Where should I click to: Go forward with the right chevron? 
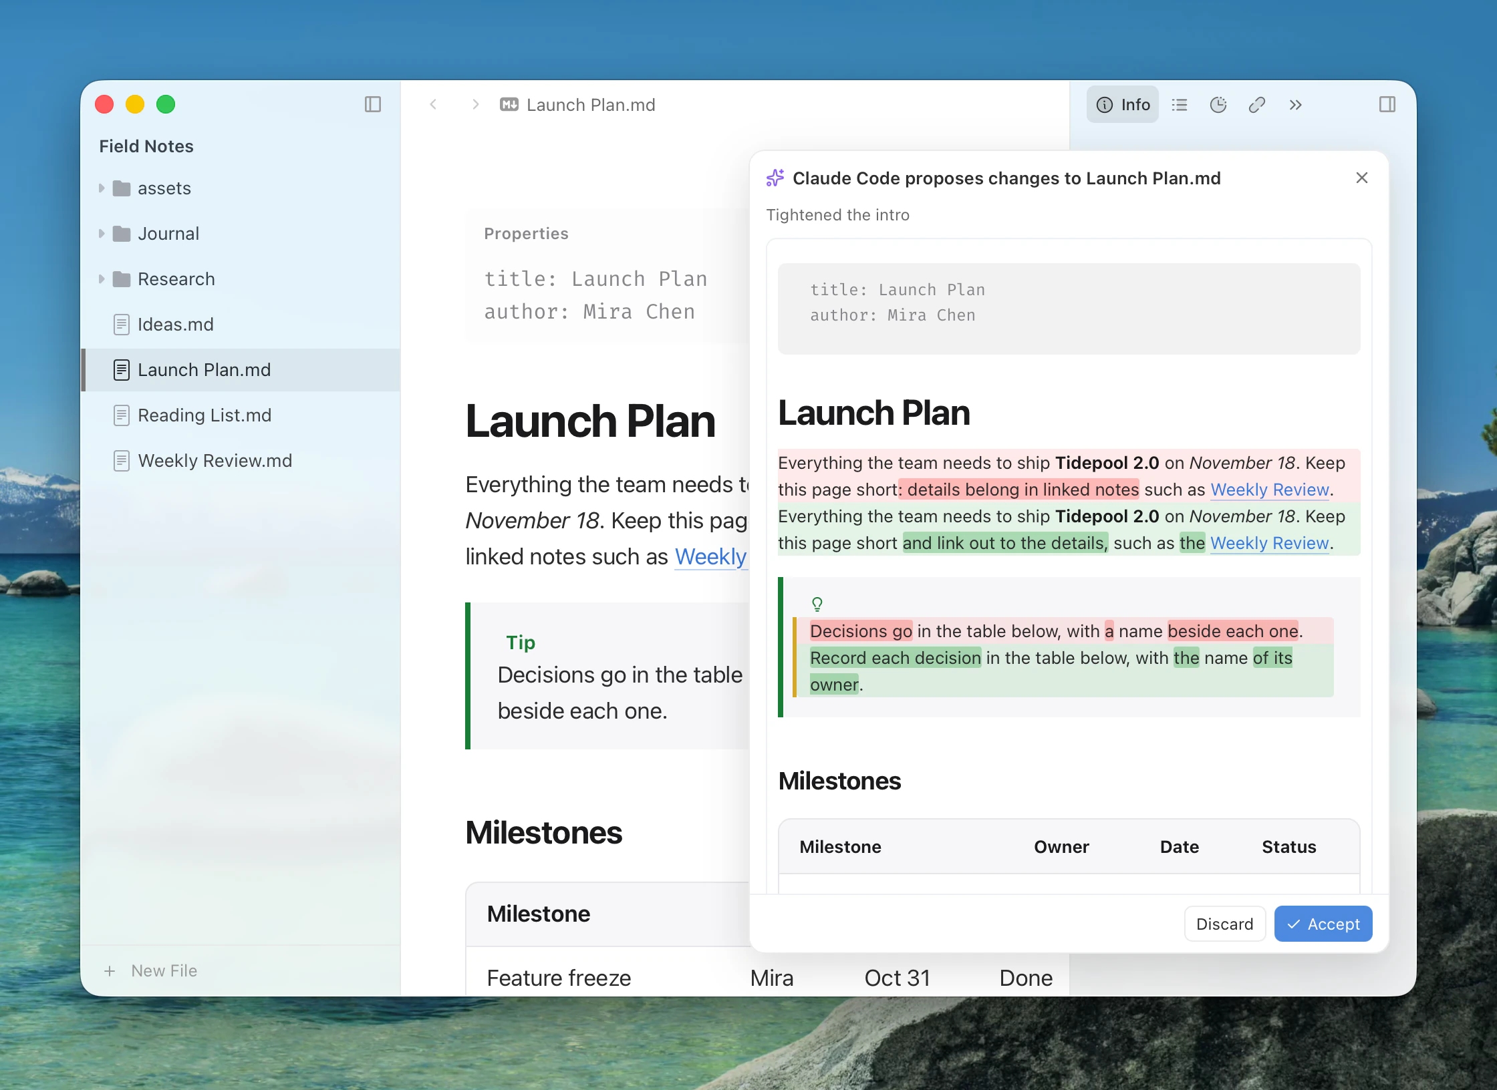(x=475, y=104)
